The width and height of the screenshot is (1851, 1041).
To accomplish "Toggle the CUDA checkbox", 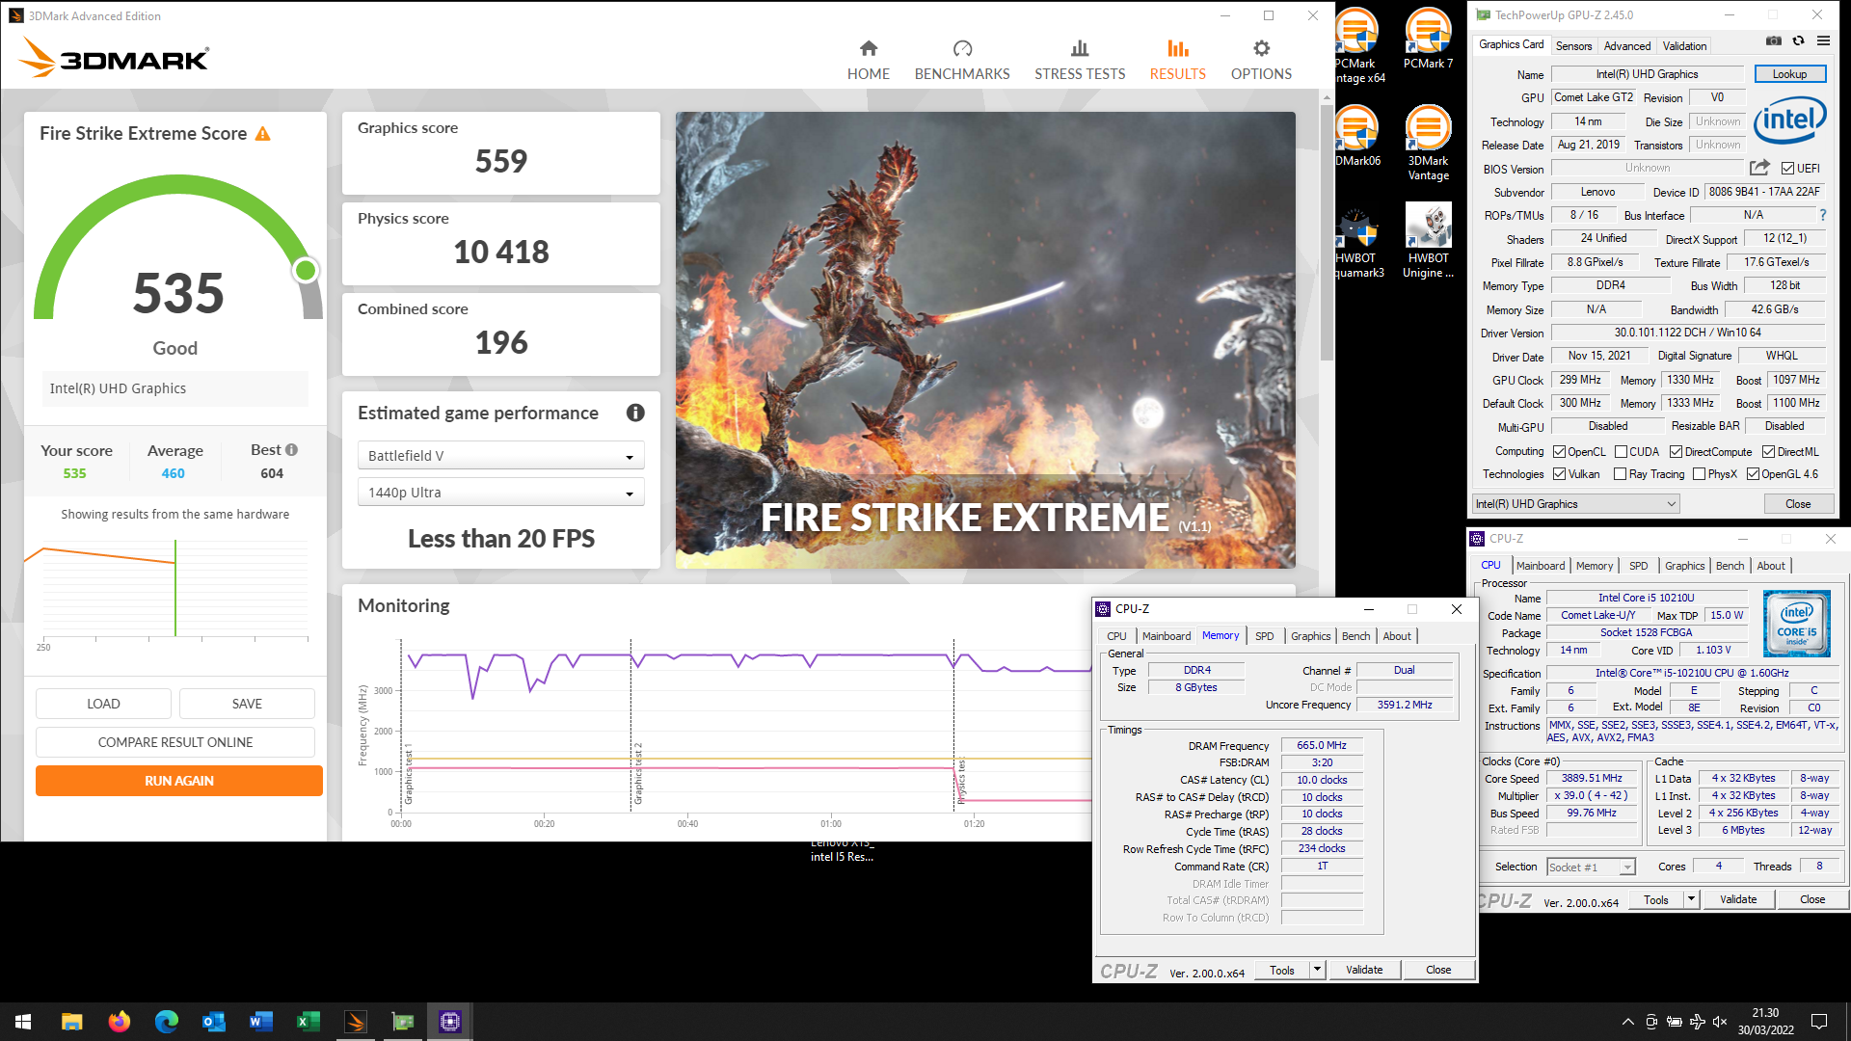I will 1621,451.
